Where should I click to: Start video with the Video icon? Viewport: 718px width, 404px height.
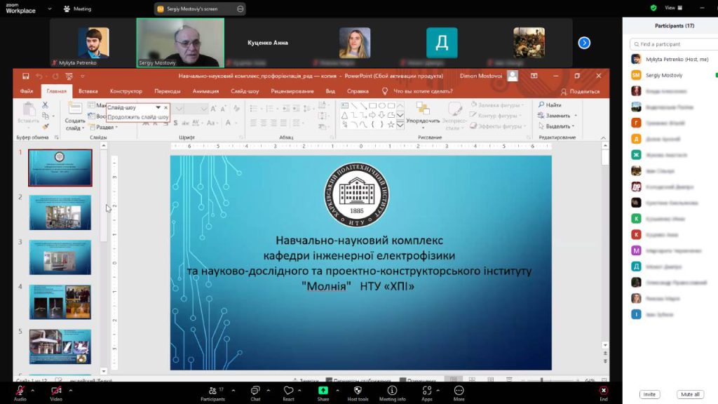coord(55,391)
